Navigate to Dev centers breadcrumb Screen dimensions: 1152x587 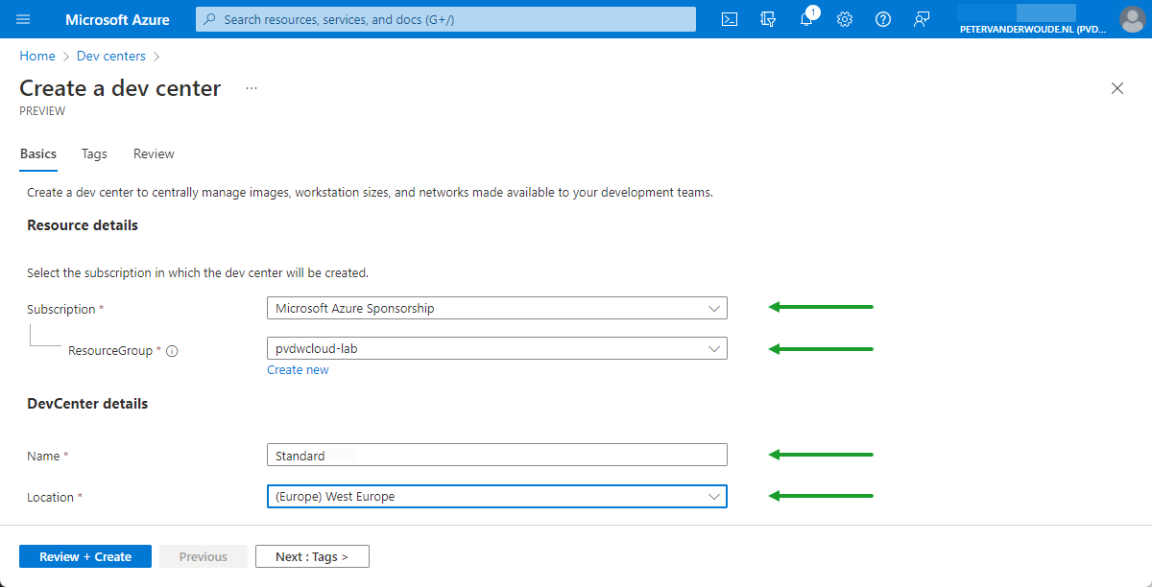tap(110, 56)
